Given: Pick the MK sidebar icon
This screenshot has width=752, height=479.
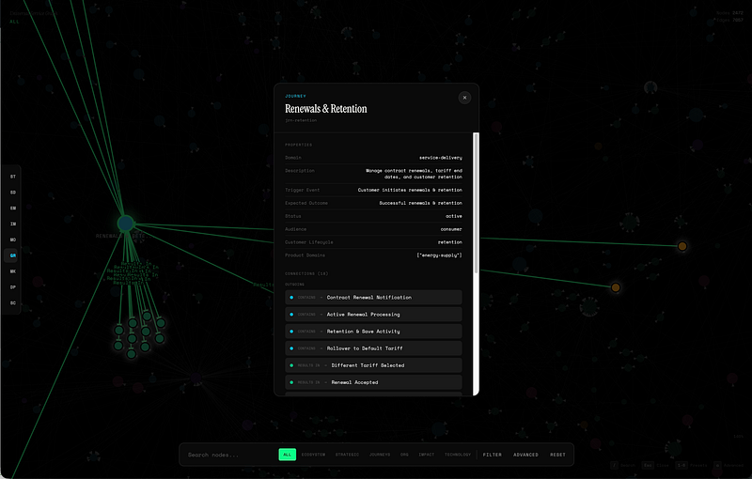Looking at the screenshot, I should pyautogui.click(x=13, y=271).
